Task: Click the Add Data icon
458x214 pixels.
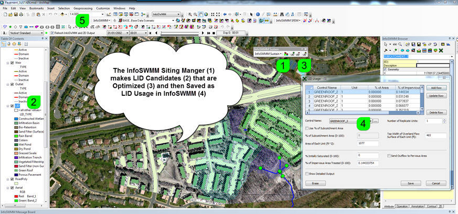Action: (x=62, y=14)
